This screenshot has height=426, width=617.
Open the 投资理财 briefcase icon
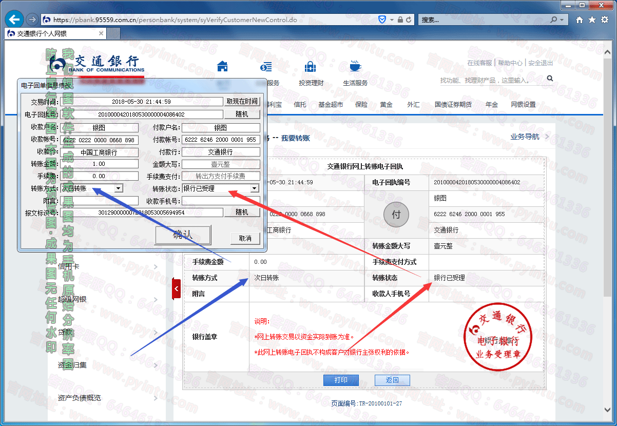pos(311,67)
